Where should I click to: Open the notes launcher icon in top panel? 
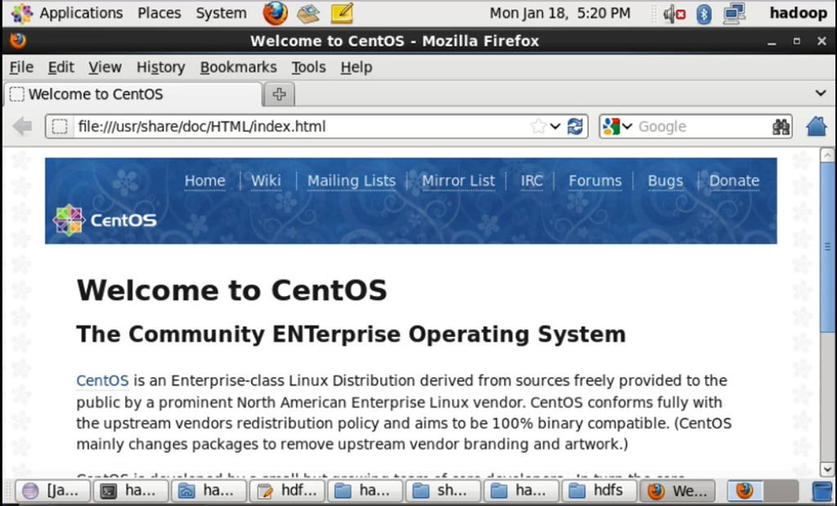click(x=342, y=13)
